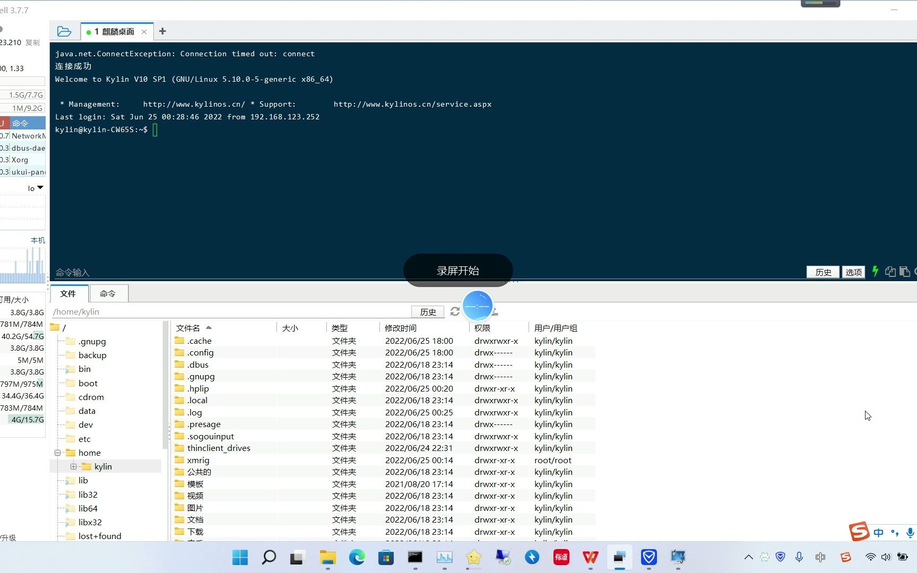Select the 公共的 folder row

pos(384,472)
